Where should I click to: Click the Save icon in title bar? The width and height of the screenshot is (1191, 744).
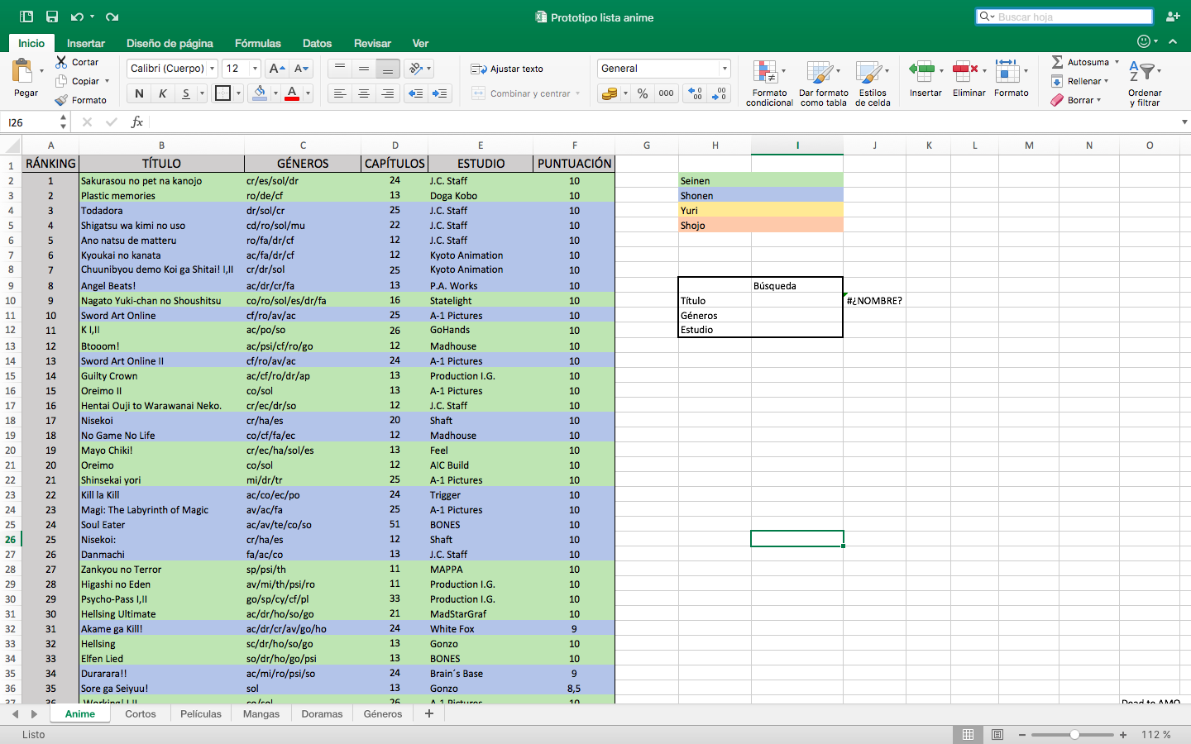point(52,17)
